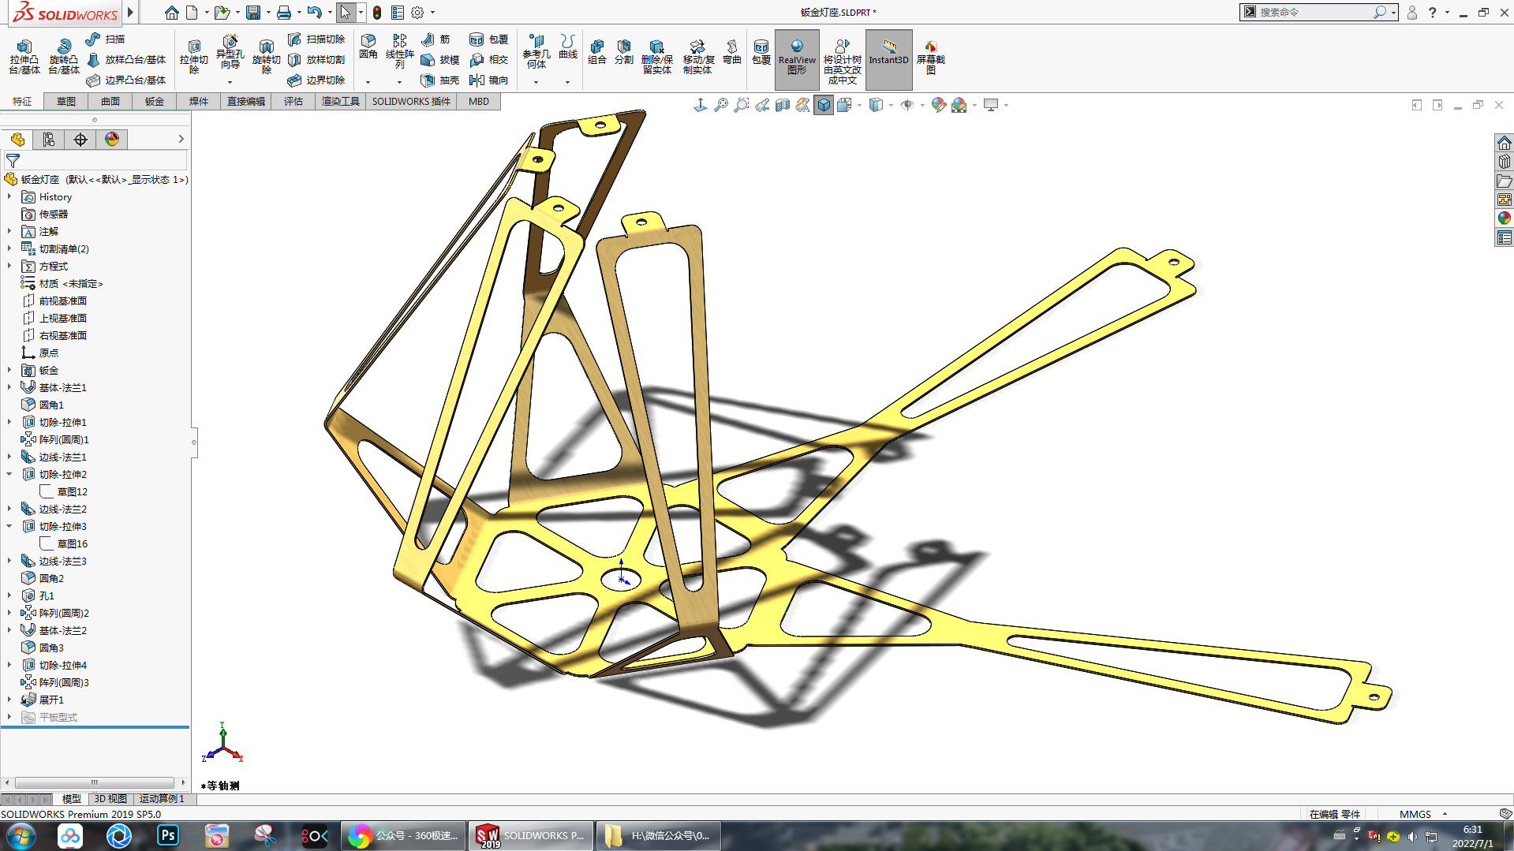The height and width of the screenshot is (851, 1514).
Task: Click the Combine (组合) tool
Action: click(x=597, y=51)
